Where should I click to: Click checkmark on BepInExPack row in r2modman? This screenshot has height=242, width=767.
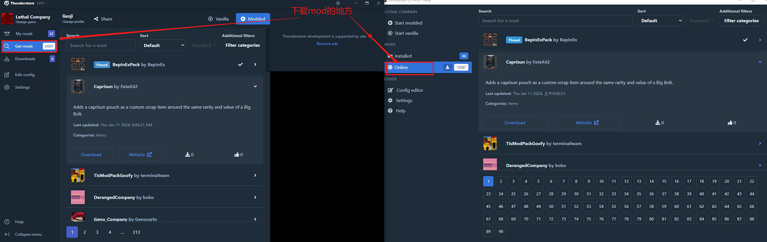(x=745, y=40)
